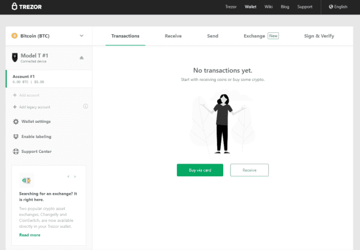Click the Trezor logo in the header
The width and height of the screenshot is (360, 250).
[x=26, y=7]
